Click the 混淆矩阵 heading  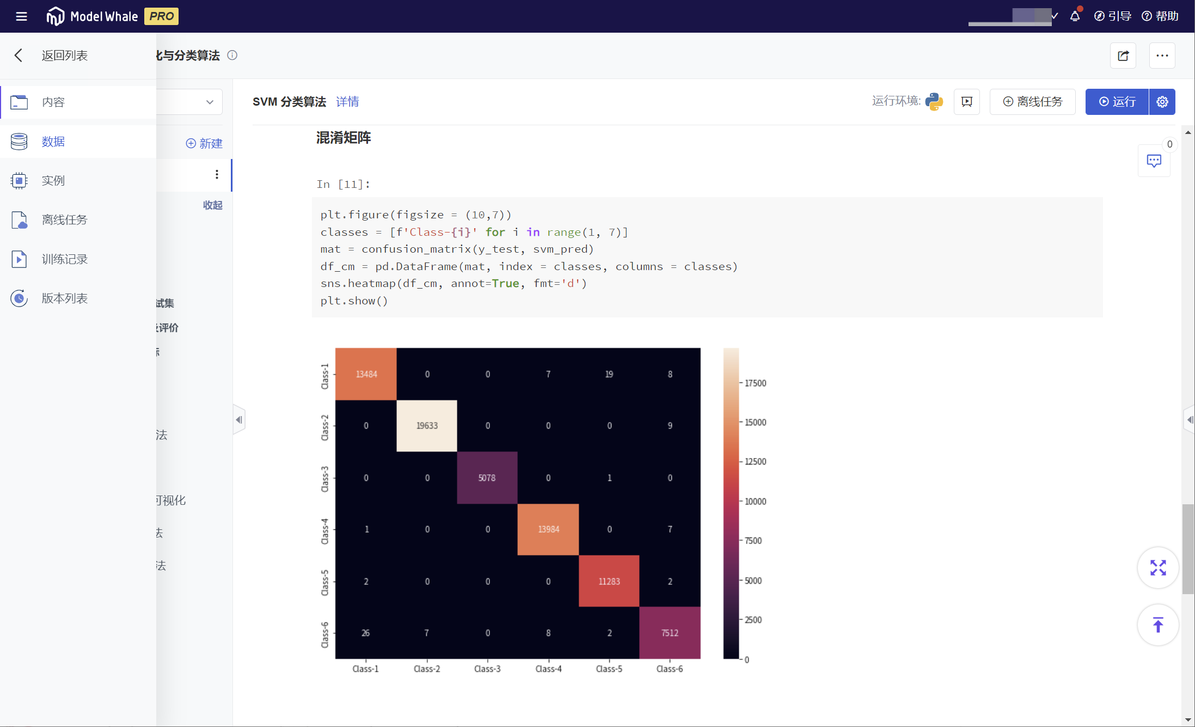coord(344,138)
